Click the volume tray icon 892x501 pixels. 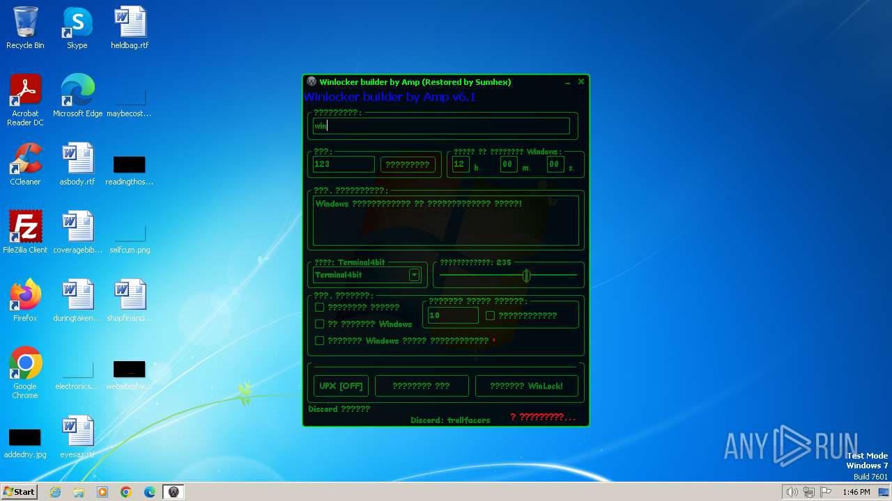[792, 492]
